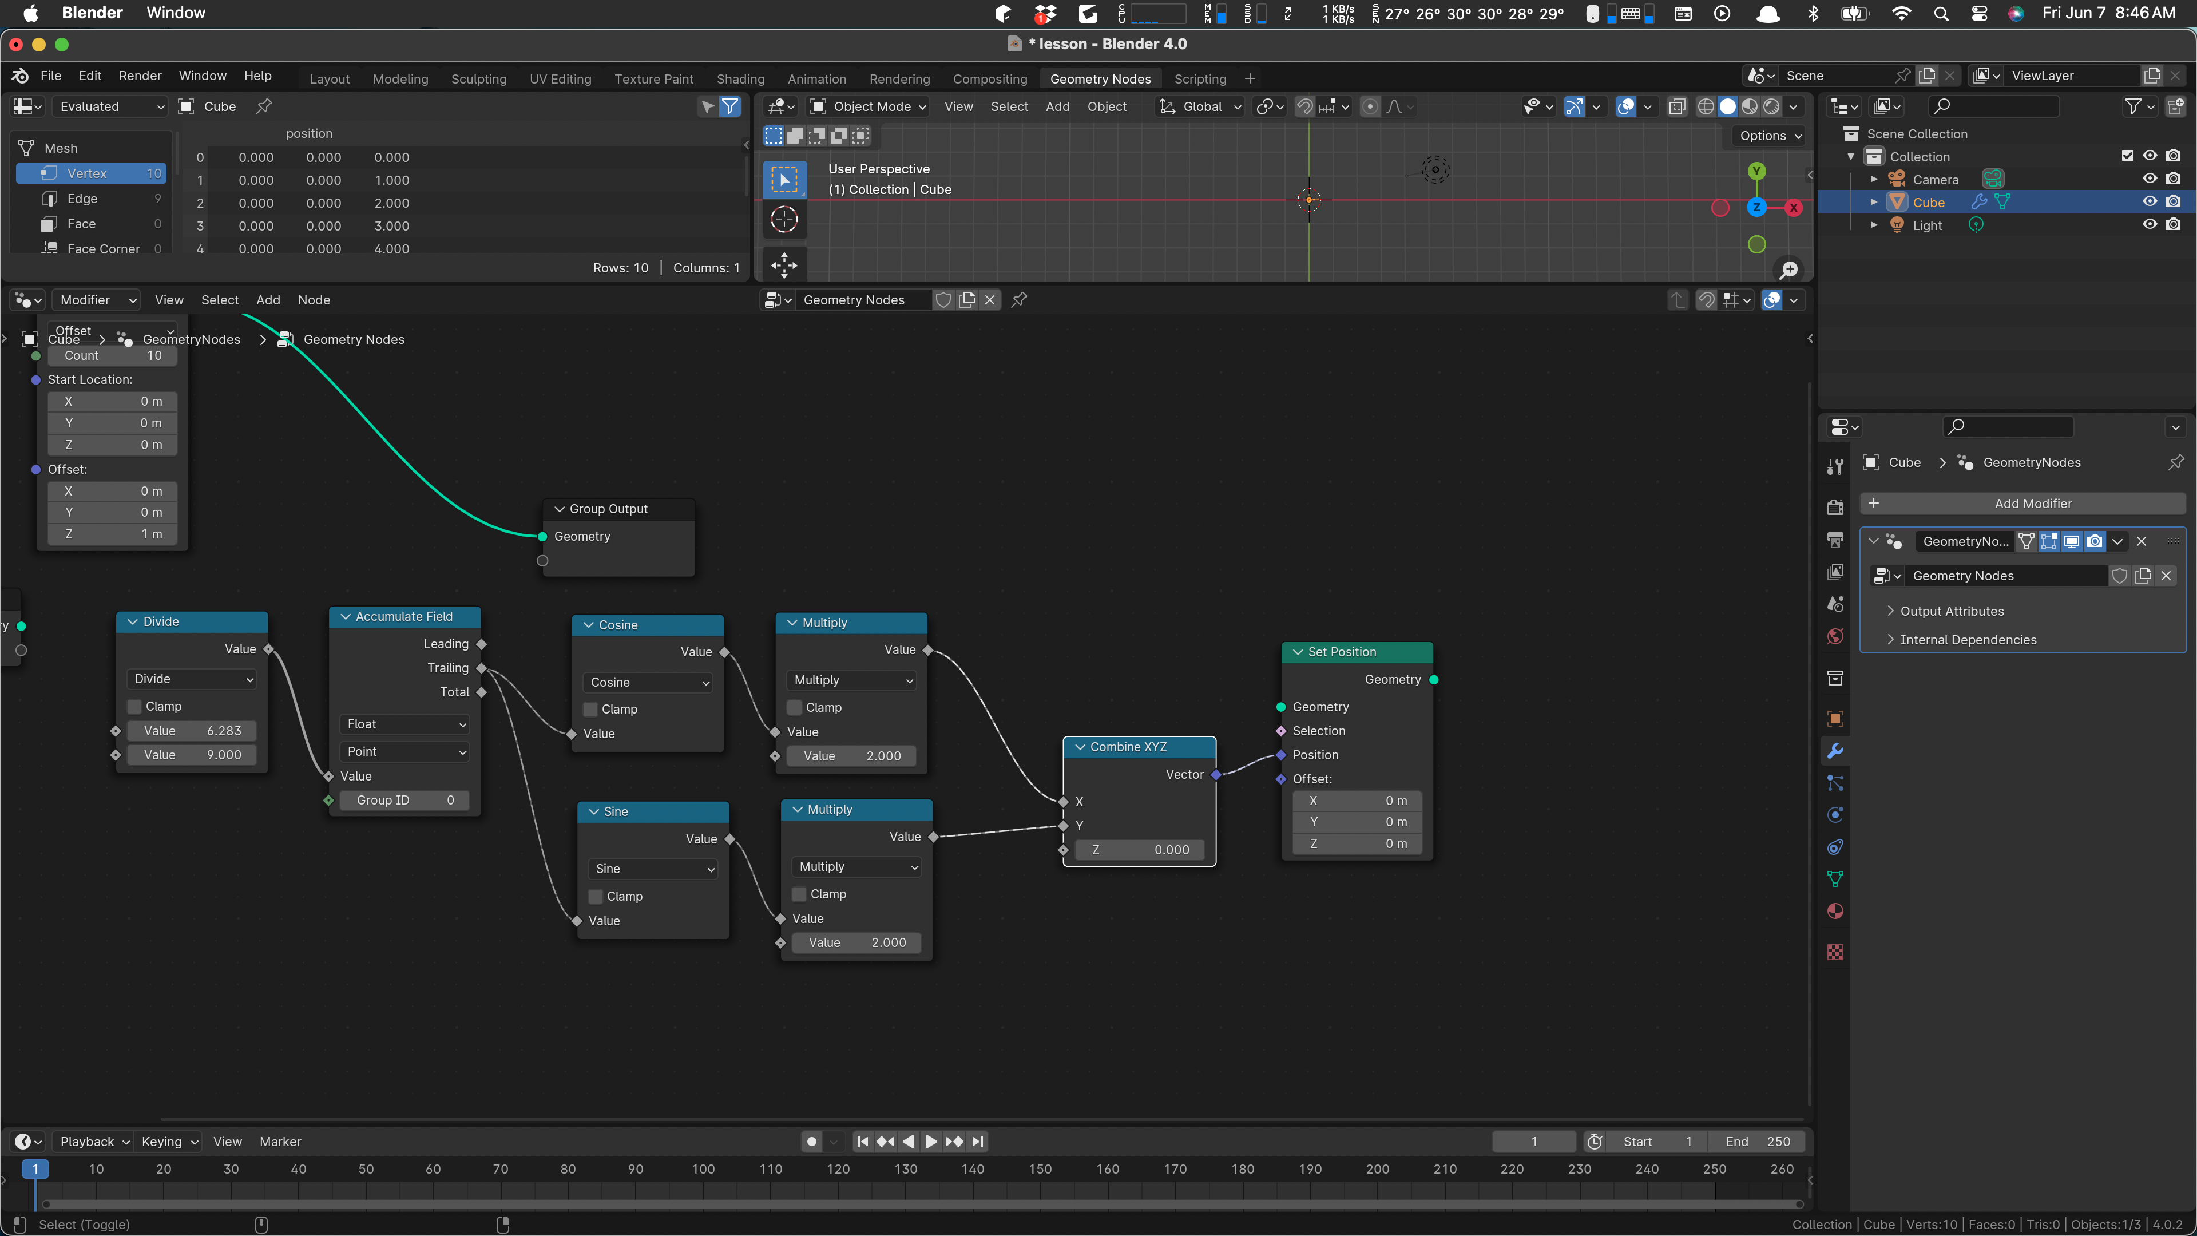Open the viewport Options popover
2197x1236 pixels.
1771,136
